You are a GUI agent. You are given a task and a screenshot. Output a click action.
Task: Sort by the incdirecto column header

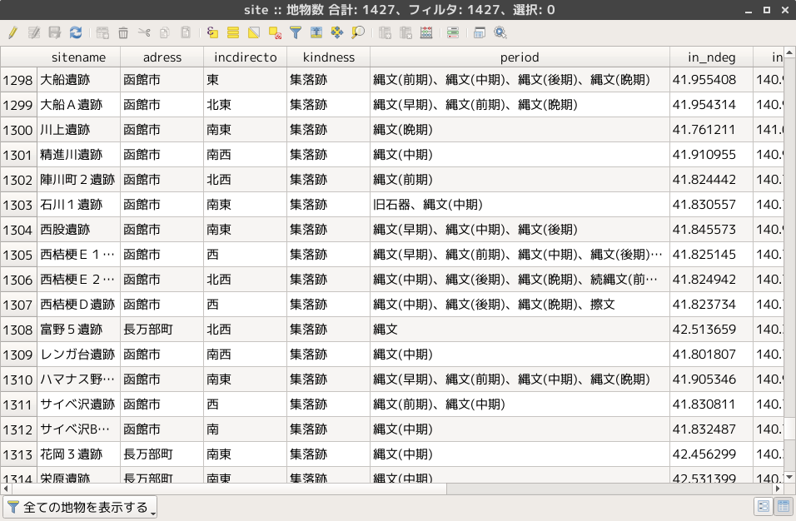[x=245, y=57]
